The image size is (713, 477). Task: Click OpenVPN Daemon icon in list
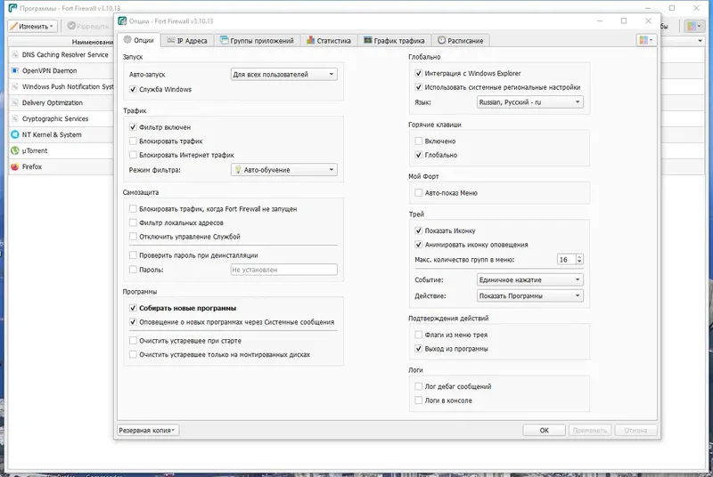coord(15,71)
